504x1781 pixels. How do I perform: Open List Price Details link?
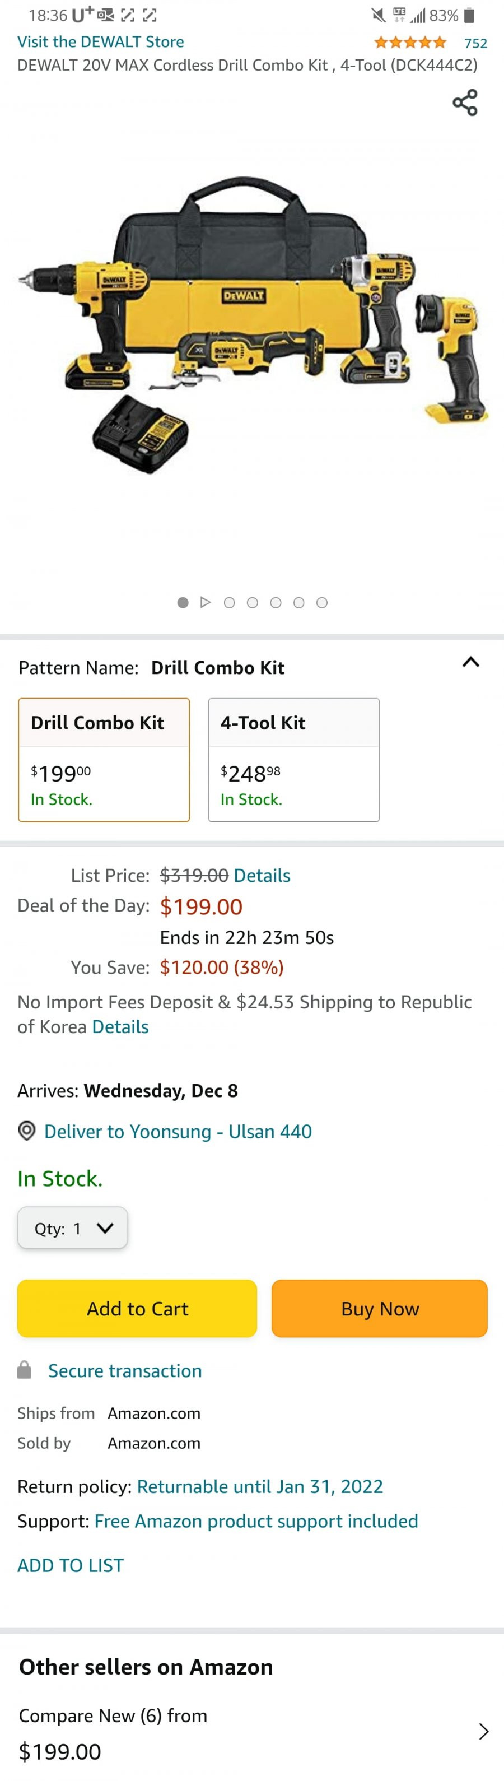tap(262, 875)
